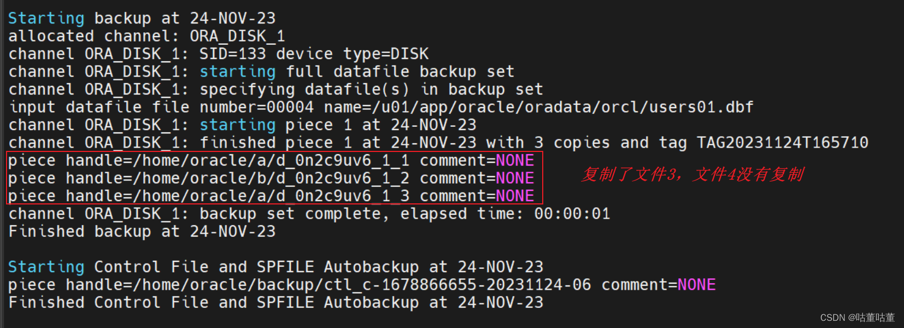Click 'starting full datafile backup set' text
Screen dimensions: 904x328
[357, 72]
